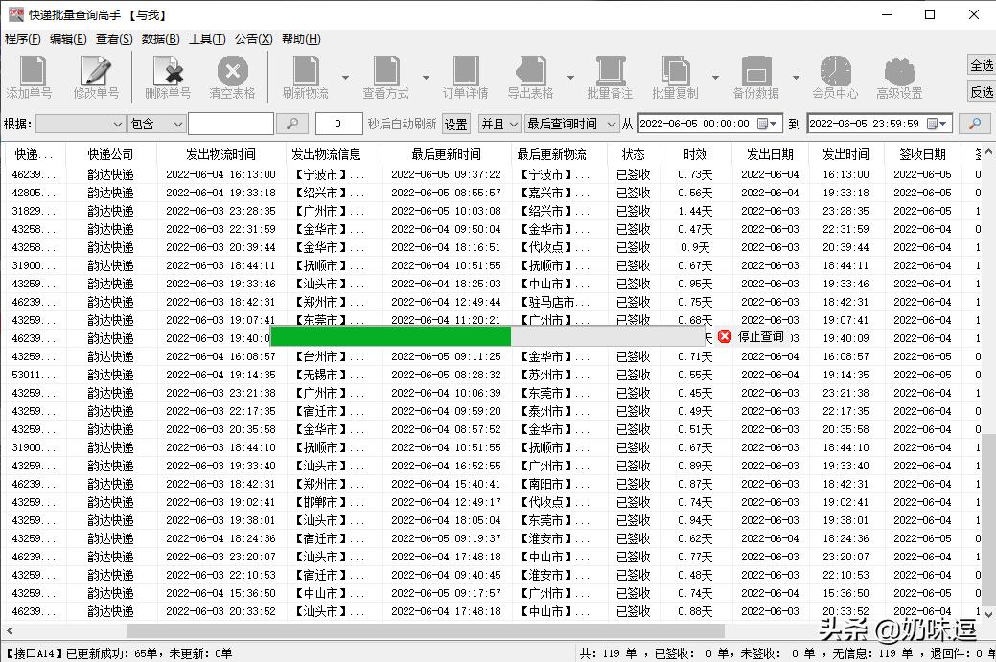
Task: Click the 设置 button beside auto-refresh
Action: (455, 124)
